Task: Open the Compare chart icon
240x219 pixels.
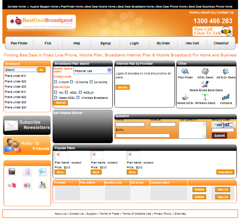Action: 226,97
